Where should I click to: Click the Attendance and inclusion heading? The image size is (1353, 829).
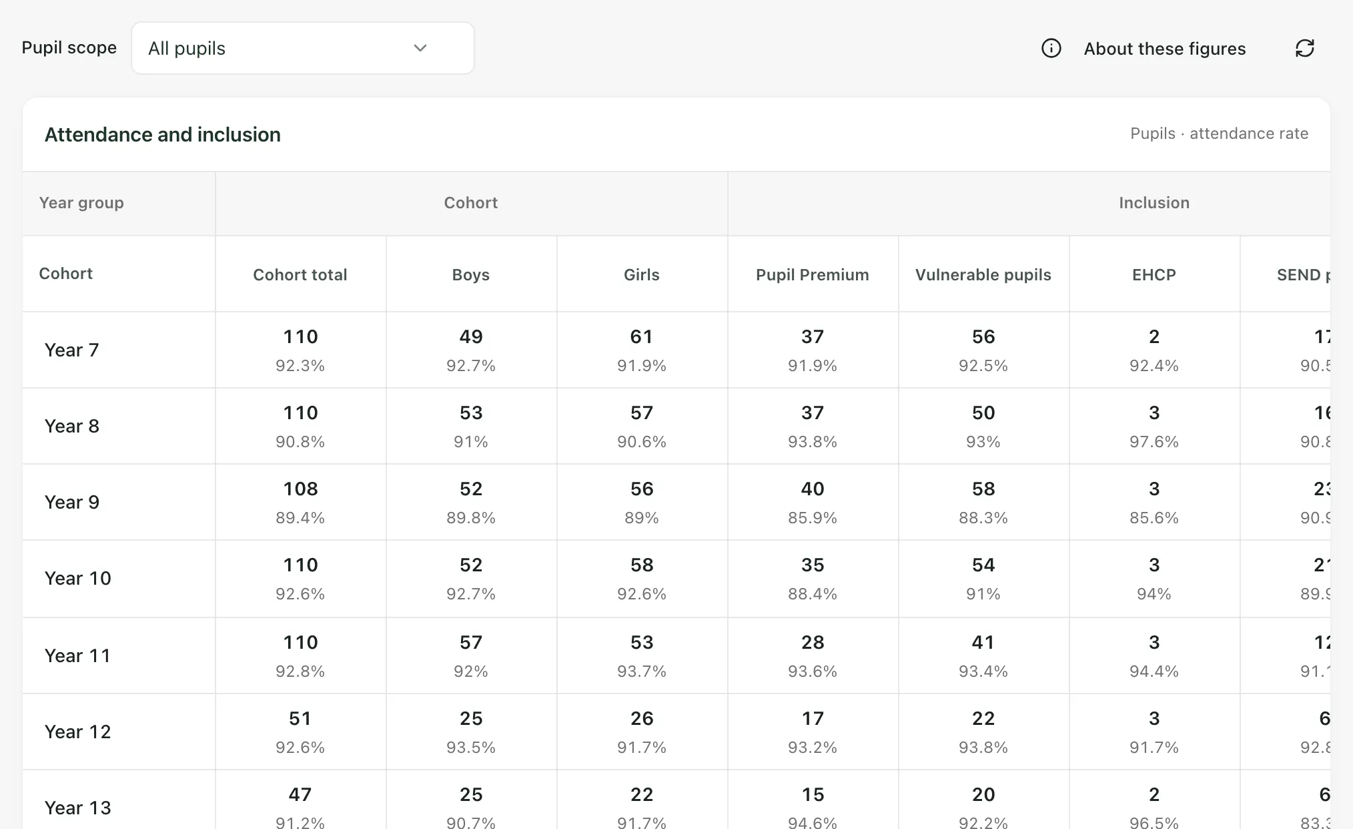[x=162, y=135]
